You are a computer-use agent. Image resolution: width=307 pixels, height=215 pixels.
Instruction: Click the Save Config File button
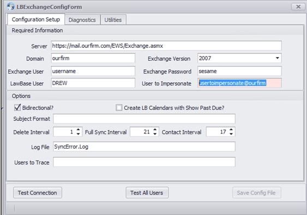pos(256,193)
